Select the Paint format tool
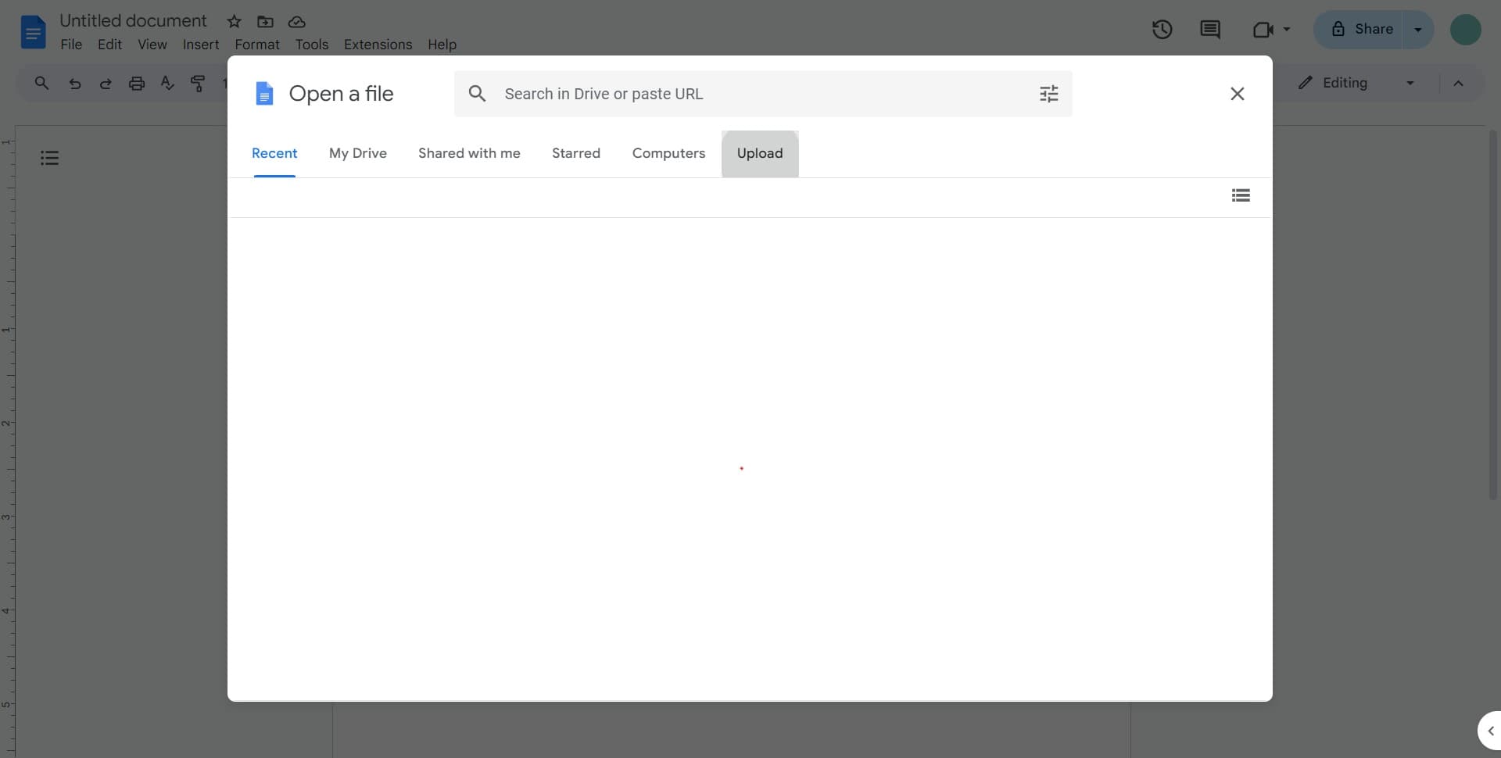This screenshot has height=758, width=1501. [198, 83]
